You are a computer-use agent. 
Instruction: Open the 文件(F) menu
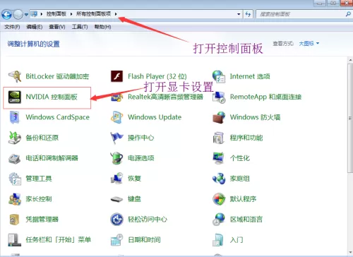pos(12,27)
